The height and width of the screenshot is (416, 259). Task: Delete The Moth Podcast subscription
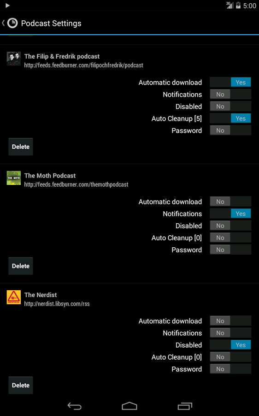(x=21, y=266)
